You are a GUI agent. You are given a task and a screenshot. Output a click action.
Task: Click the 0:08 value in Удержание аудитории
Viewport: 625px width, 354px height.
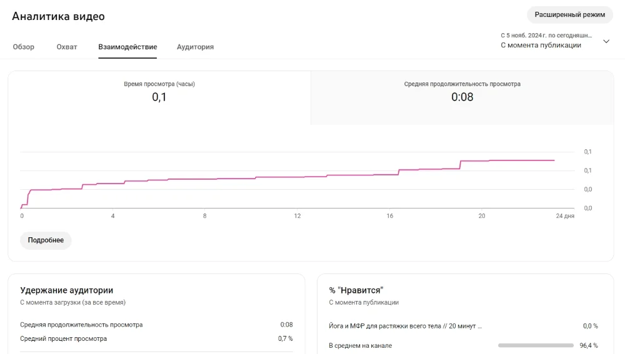(286, 325)
